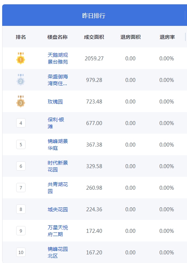Select the rank 4 number badge
The height and width of the screenshot is (263, 187).
click(x=21, y=123)
